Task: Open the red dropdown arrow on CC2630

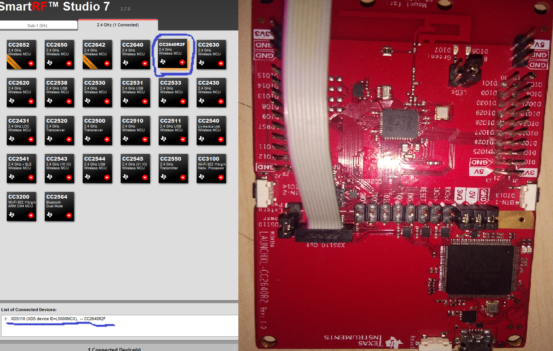Action: (221, 64)
